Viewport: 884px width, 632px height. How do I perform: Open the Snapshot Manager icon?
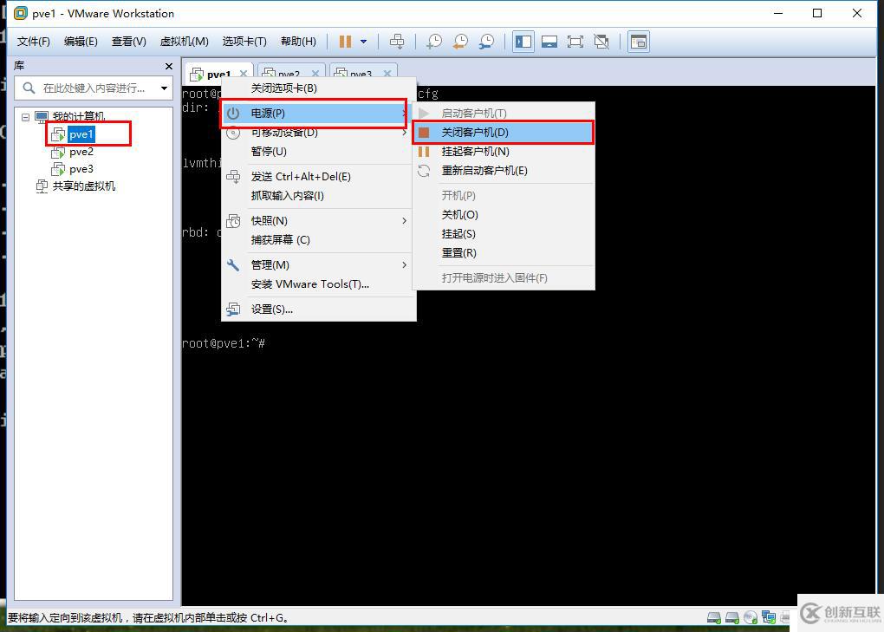487,41
